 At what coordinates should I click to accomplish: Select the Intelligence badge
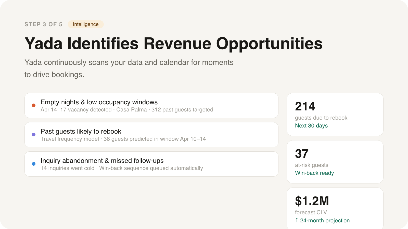(86, 24)
